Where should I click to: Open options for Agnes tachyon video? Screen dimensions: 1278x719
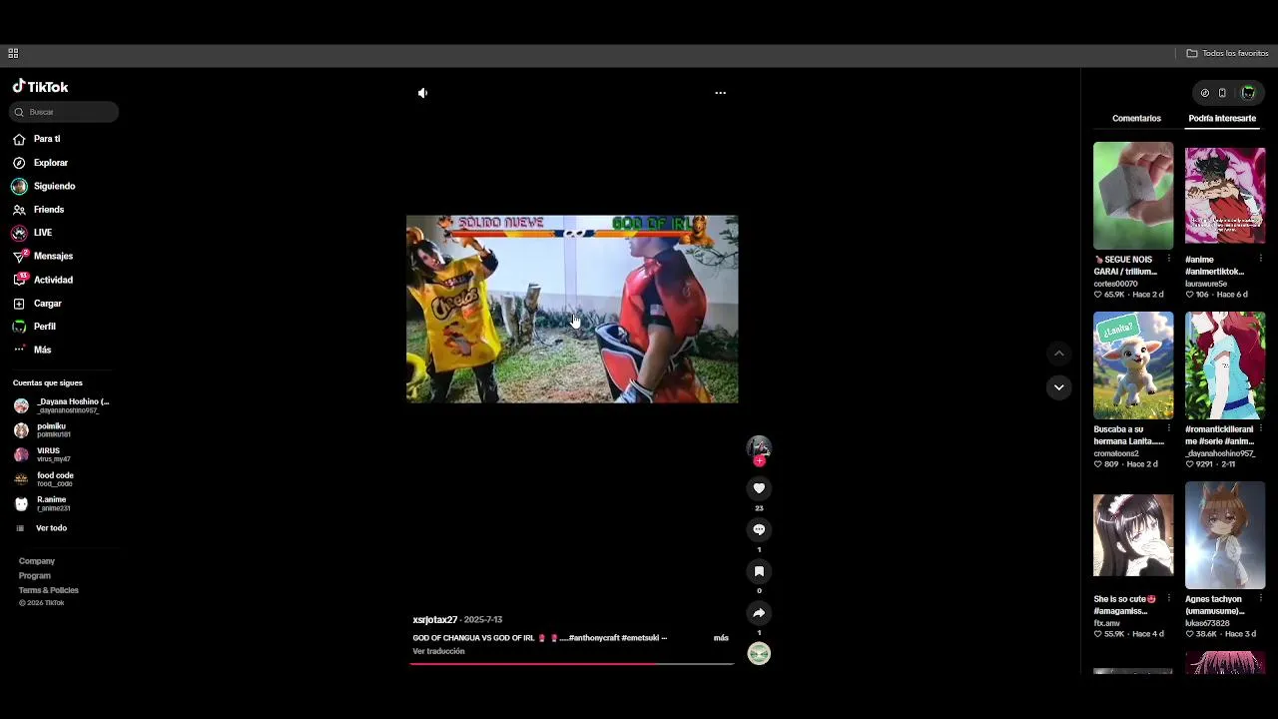pyautogui.click(x=1261, y=599)
